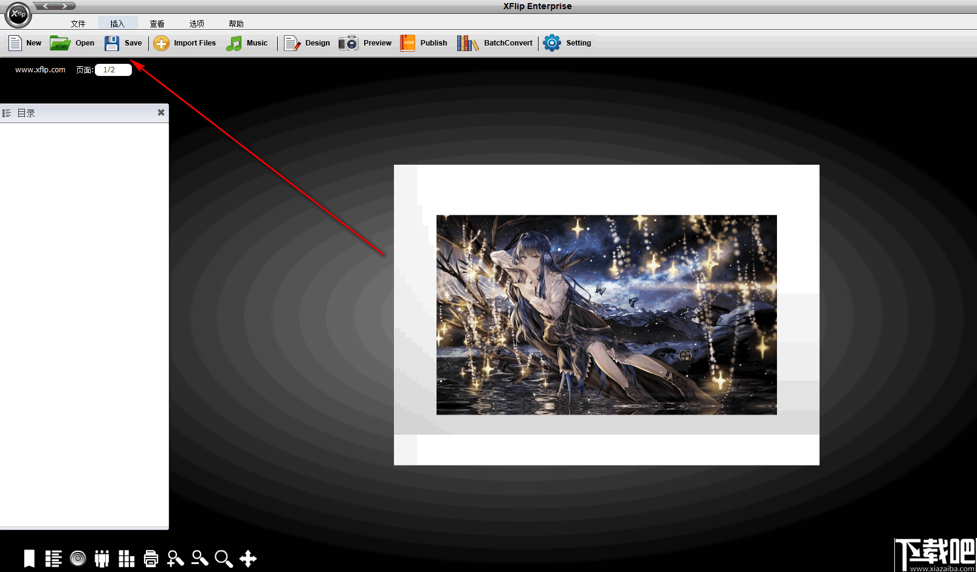Add background music with Music
This screenshot has width=977, height=572.
pos(247,43)
